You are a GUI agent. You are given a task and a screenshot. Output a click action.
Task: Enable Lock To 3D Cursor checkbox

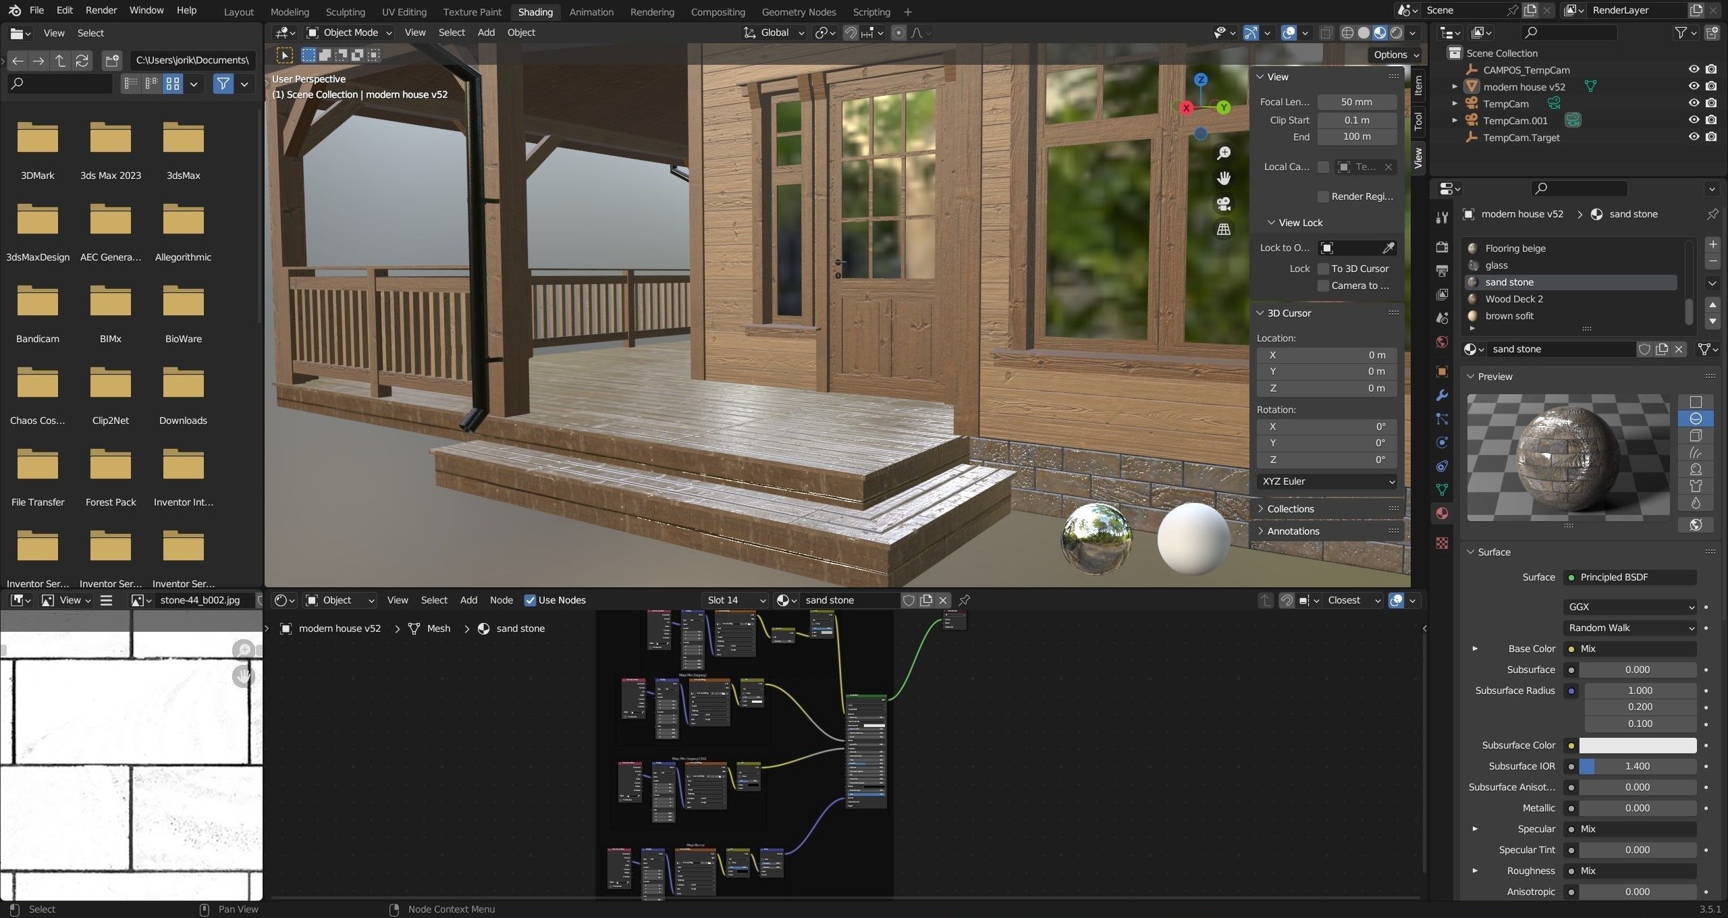click(x=1323, y=269)
